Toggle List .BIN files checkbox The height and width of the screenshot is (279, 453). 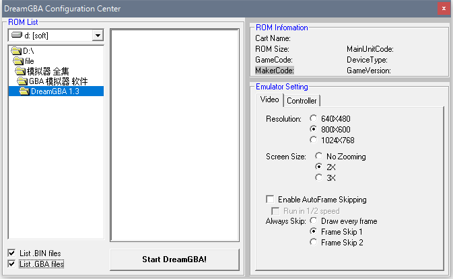(13, 253)
